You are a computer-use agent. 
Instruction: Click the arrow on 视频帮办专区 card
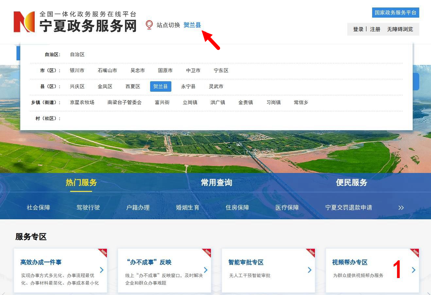414,270
